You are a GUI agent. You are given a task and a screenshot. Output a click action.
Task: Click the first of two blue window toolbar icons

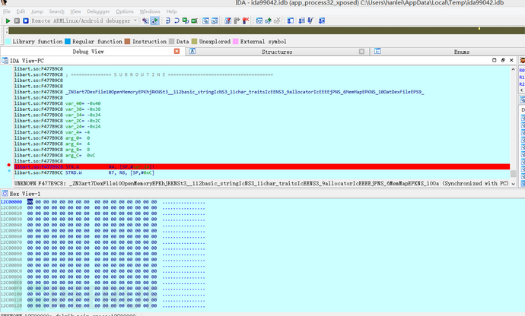[205, 21]
